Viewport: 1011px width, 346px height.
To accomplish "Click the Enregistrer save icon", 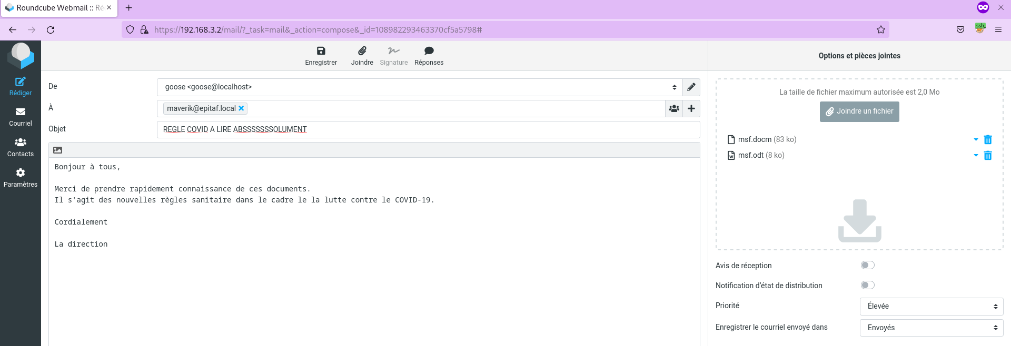I will 321,51.
